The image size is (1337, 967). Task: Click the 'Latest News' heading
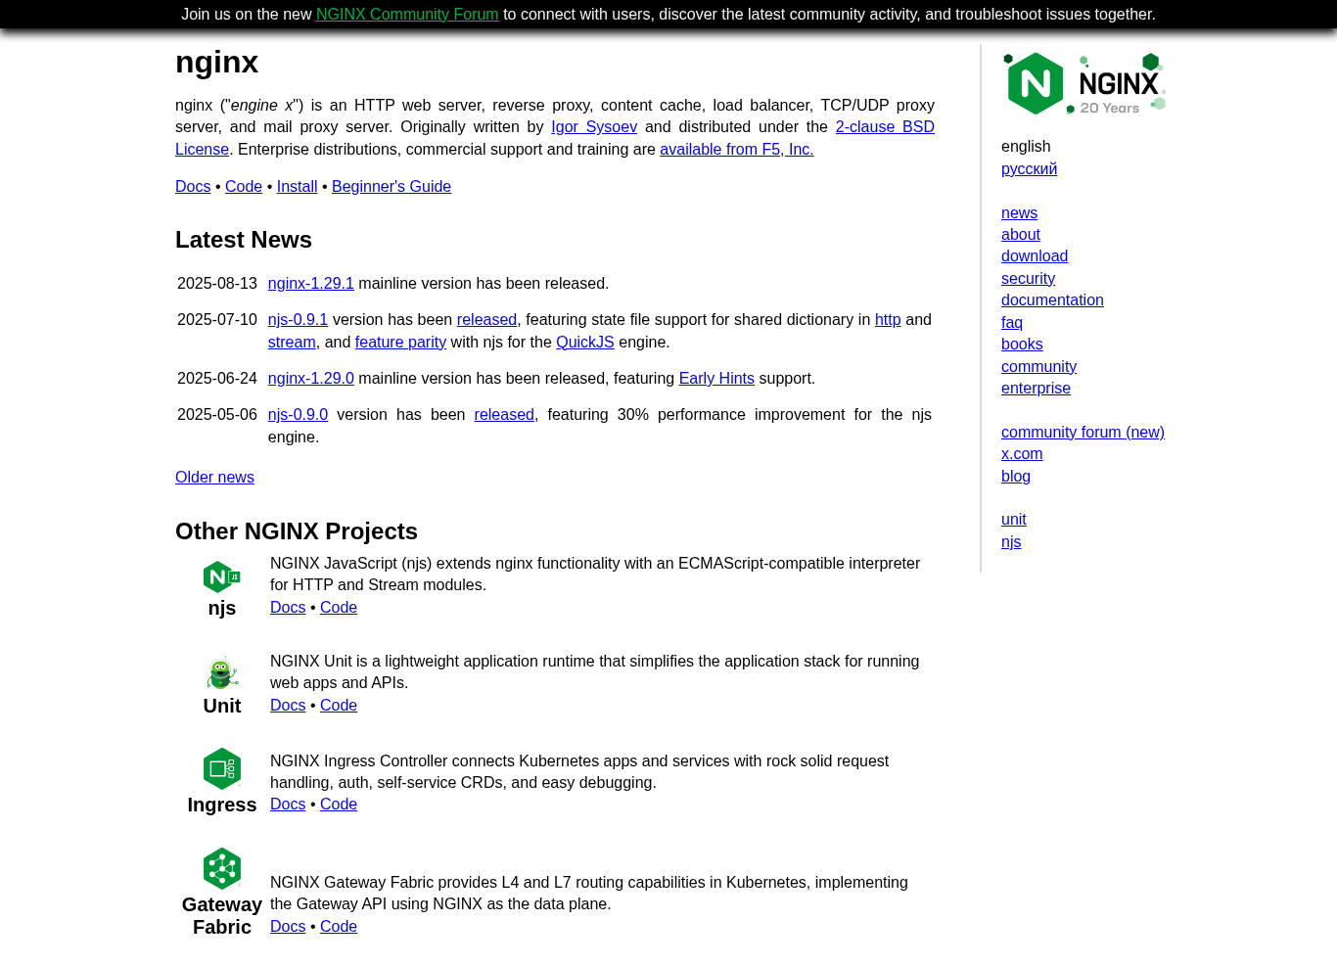click(x=244, y=240)
